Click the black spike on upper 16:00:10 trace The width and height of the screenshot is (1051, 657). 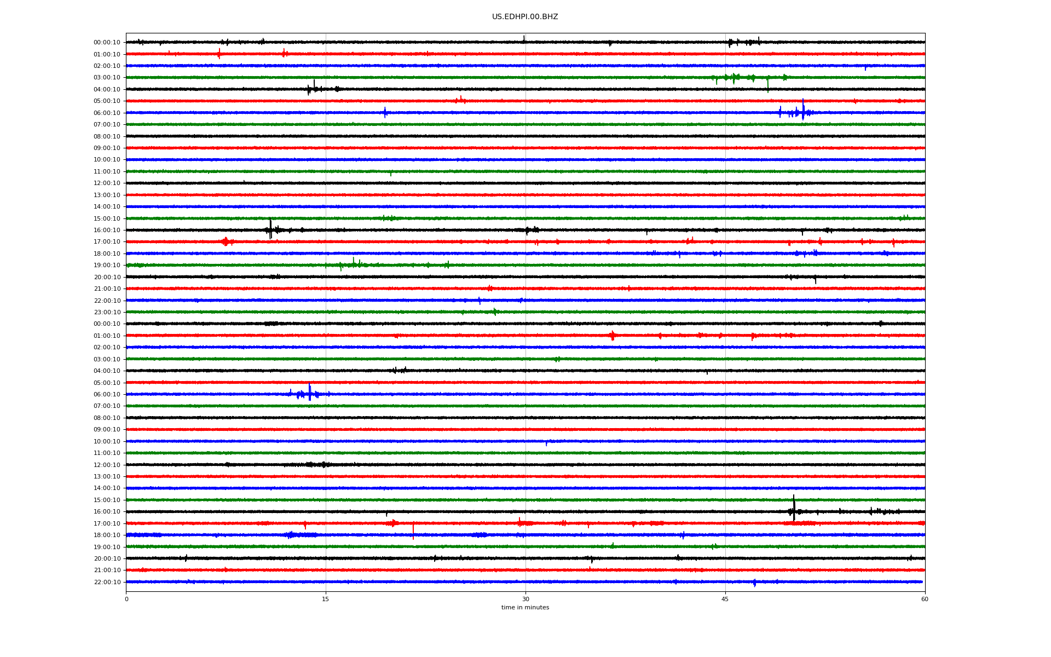(x=270, y=229)
